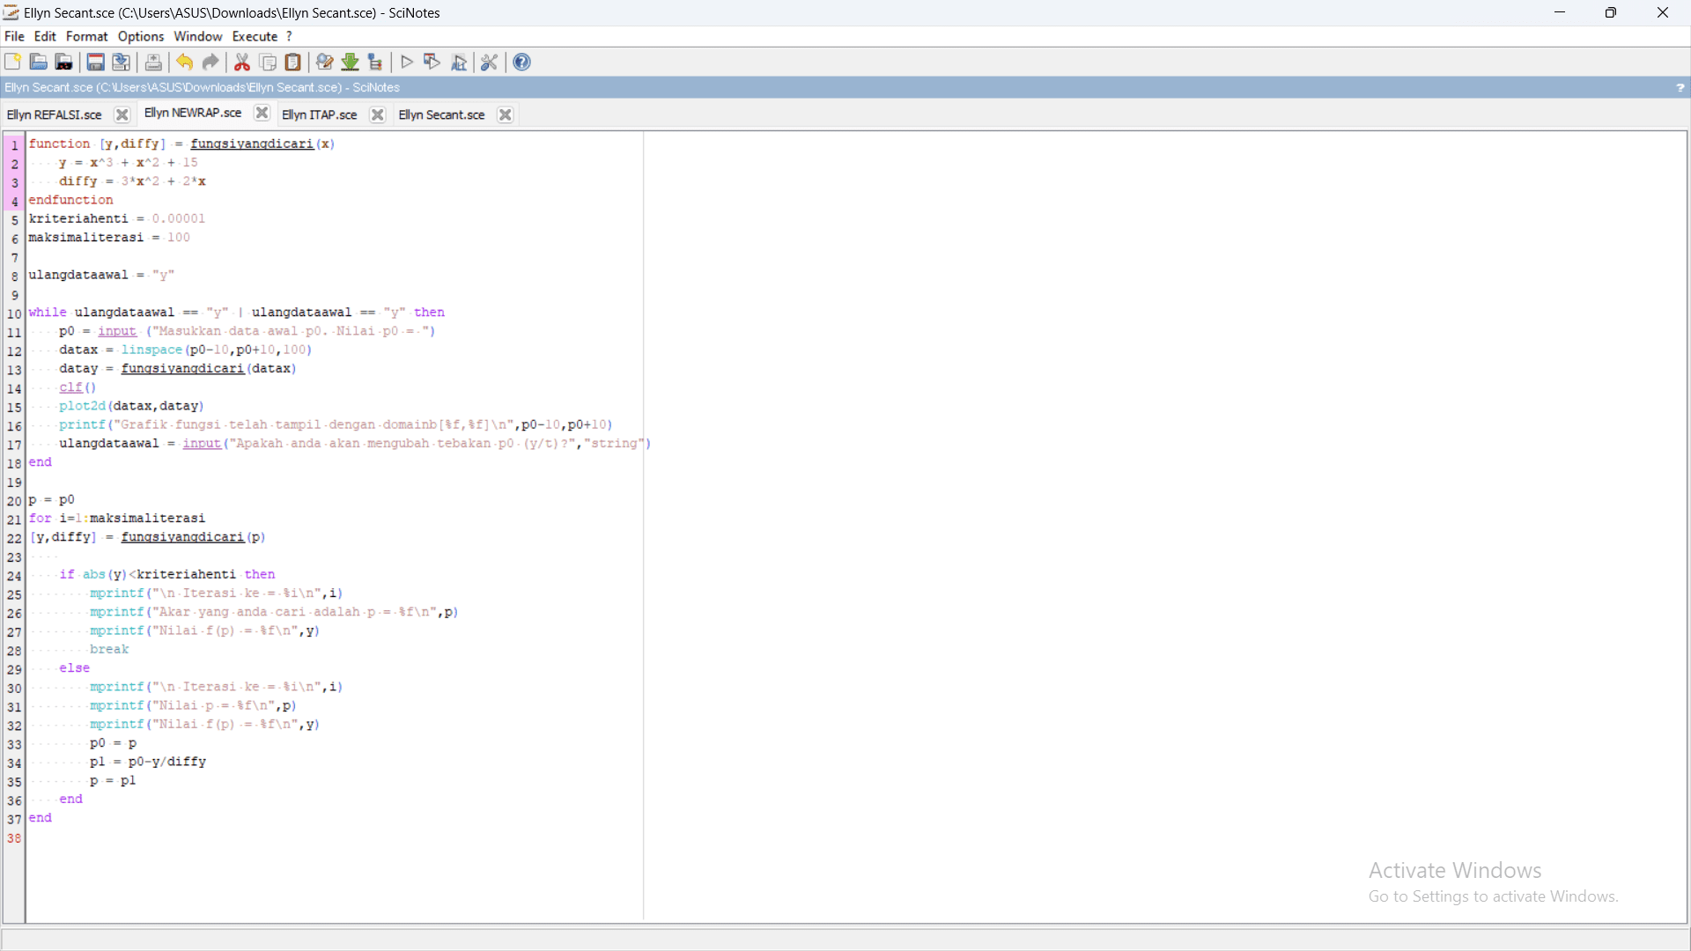Click 'for i=1:maksimaliterasi' line
This screenshot has height=951, width=1691.
(117, 519)
